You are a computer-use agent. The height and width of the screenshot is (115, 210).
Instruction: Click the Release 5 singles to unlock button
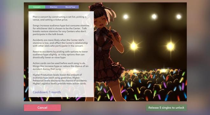(x=166, y=108)
